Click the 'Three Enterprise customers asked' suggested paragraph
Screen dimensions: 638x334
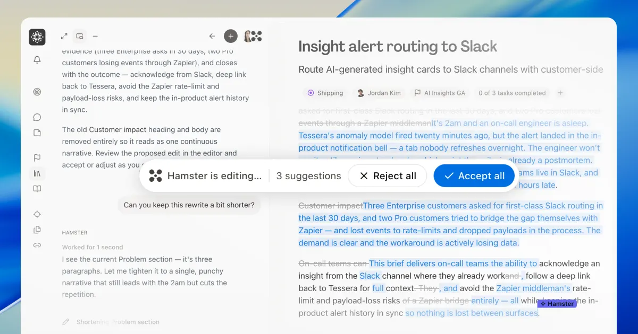451,224
